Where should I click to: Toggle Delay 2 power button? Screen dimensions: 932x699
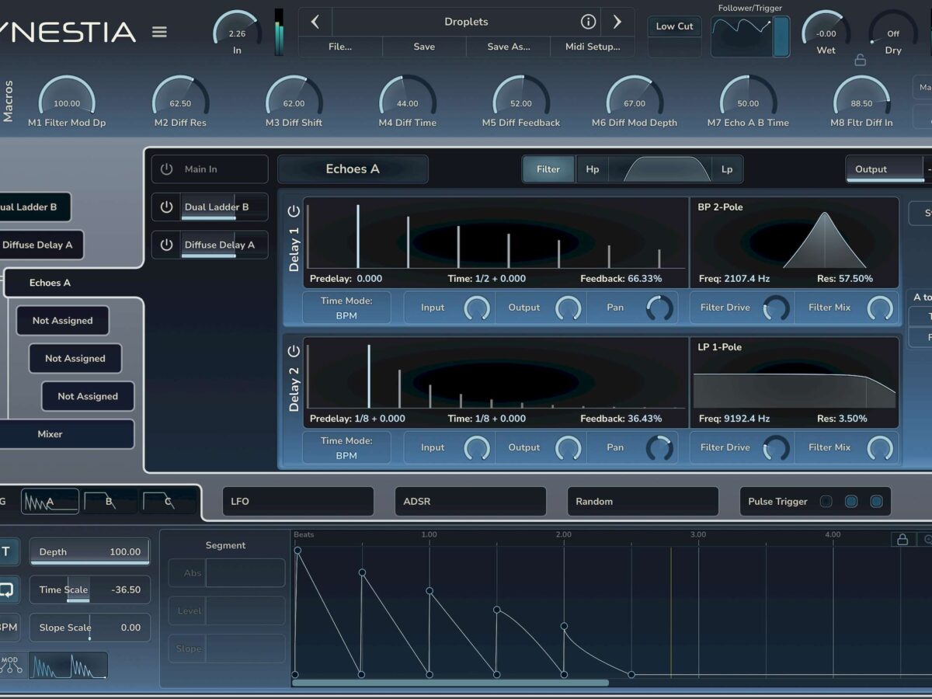coord(294,351)
